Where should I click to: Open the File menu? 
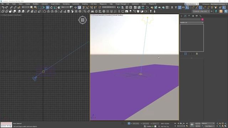2,4
